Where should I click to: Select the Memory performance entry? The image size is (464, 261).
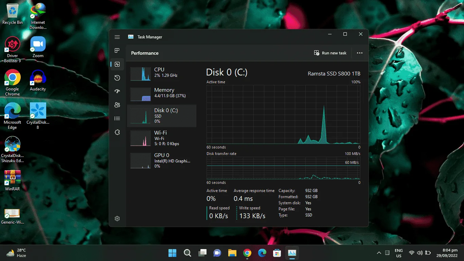[x=162, y=94]
